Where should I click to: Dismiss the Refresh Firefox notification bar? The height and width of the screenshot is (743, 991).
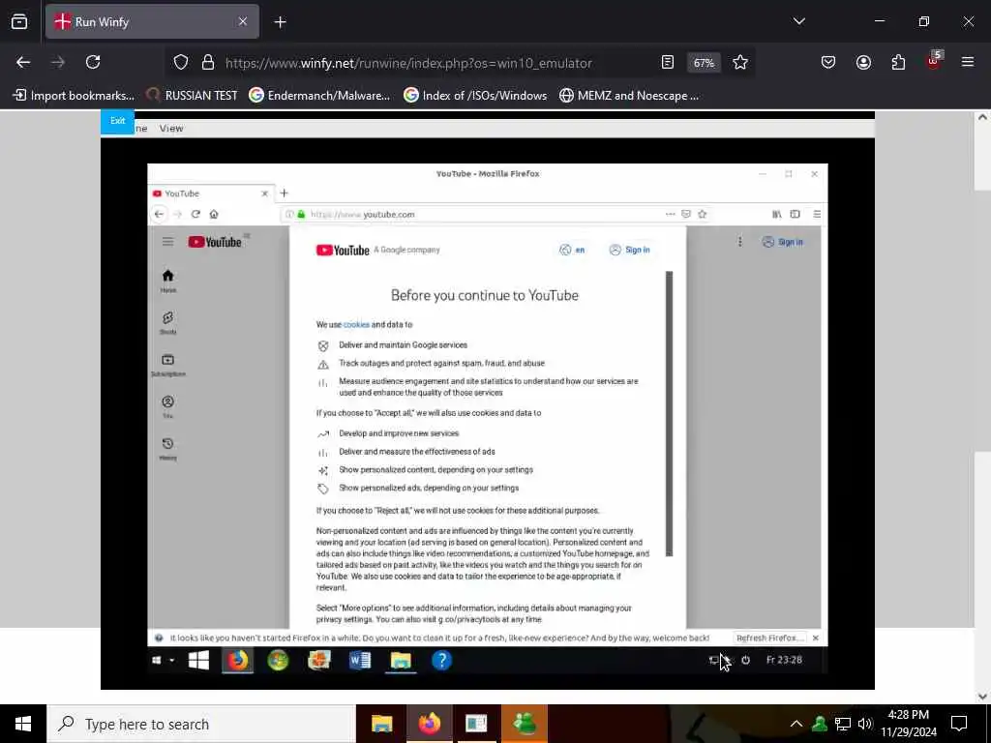click(815, 638)
